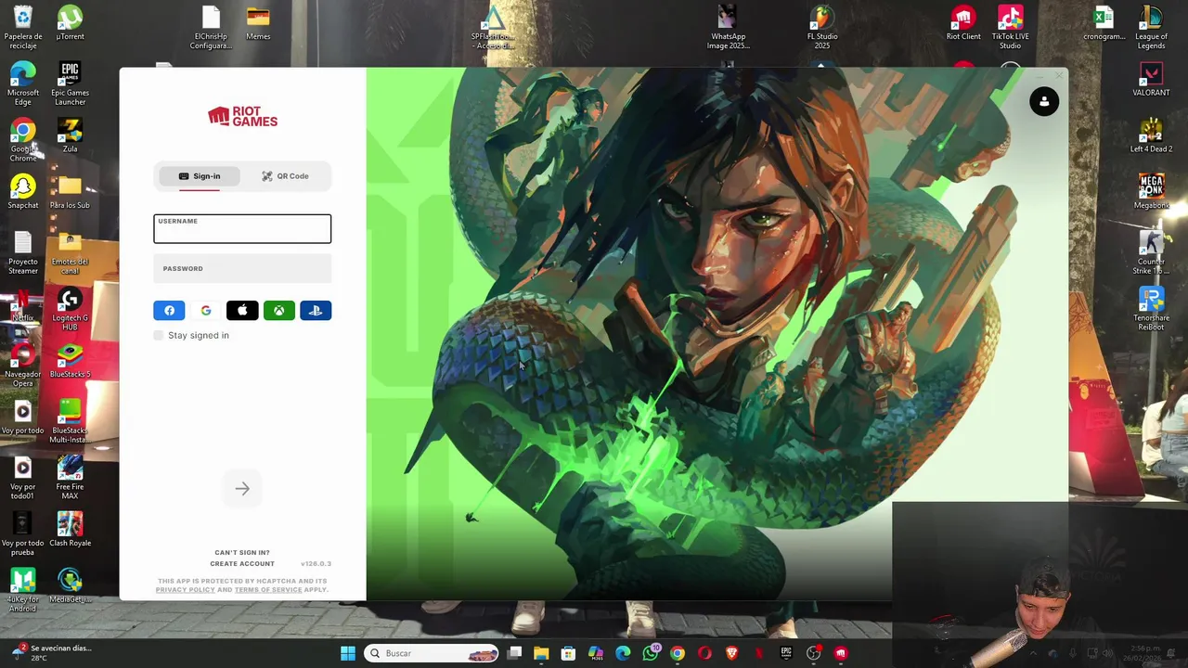This screenshot has width=1188, height=668.
Task: Open the 4uKey for Android desktop shortcut
Action: tap(23, 591)
